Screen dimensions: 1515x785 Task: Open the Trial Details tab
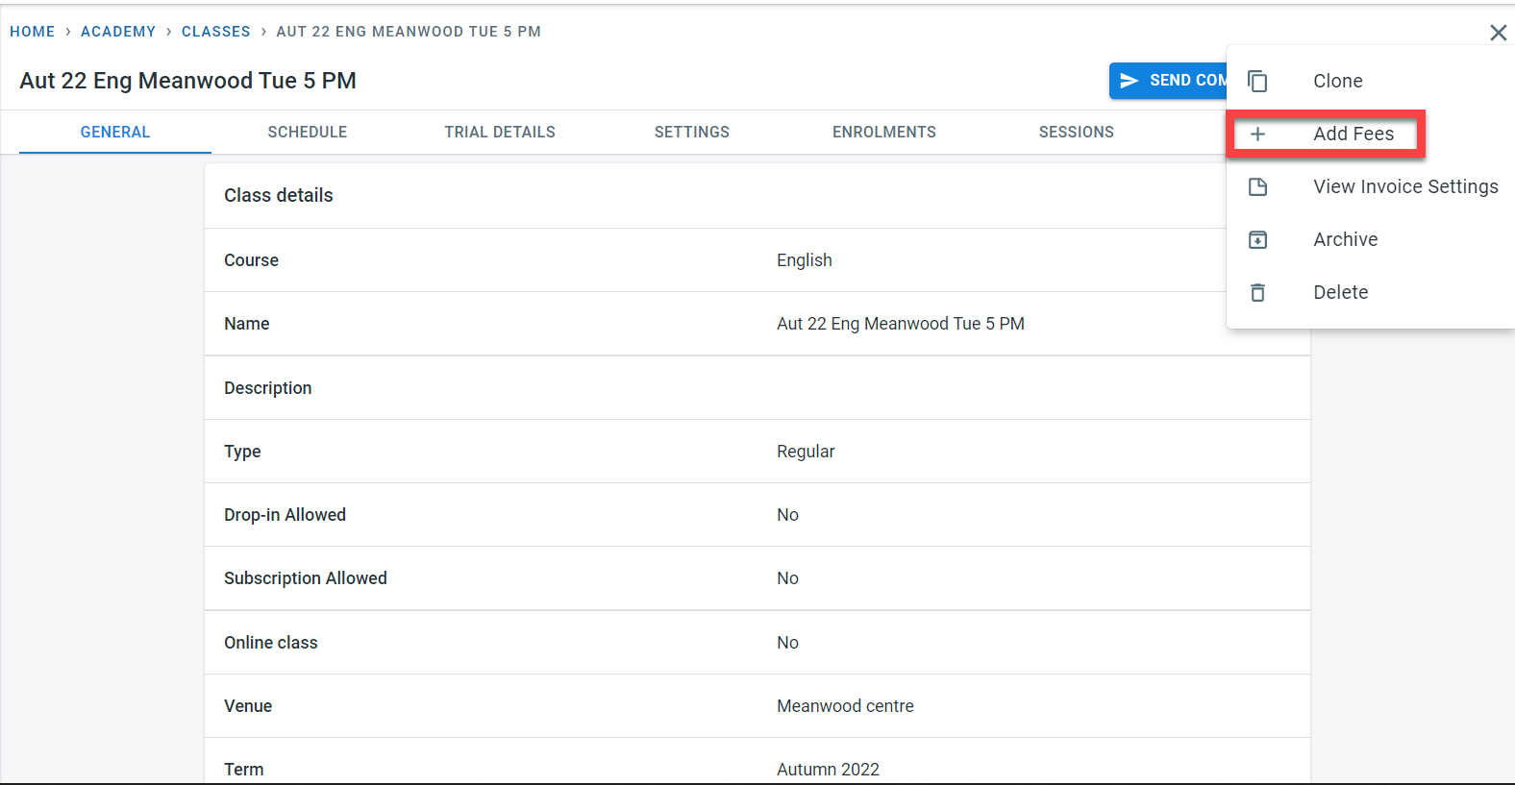click(x=500, y=133)
